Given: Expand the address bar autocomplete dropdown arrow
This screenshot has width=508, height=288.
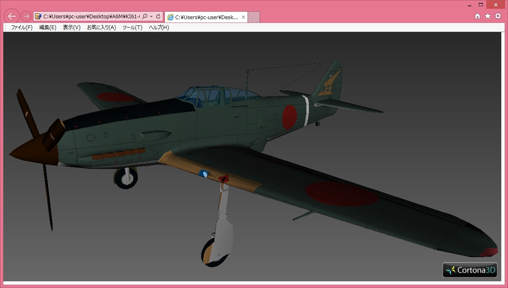Looking at the screenshot, I should [x=151, y=17].
